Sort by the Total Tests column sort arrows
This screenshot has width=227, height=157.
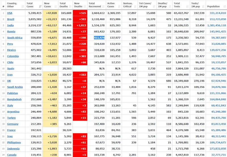tap(187, 6)
